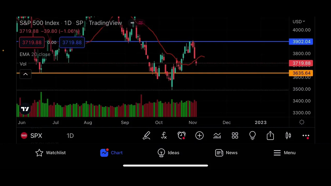Select the blue 3902.04 price label
The height and width of the screenshot is (186, 331).
(301, 42)
